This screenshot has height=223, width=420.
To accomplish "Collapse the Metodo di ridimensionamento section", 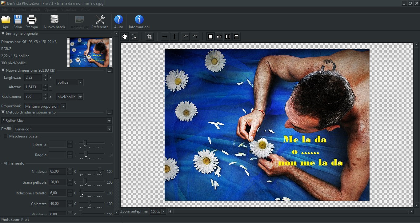I will 3,112.
